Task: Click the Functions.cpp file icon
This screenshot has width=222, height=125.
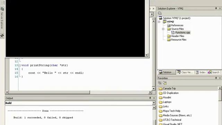Action: [x=173, y=32]
